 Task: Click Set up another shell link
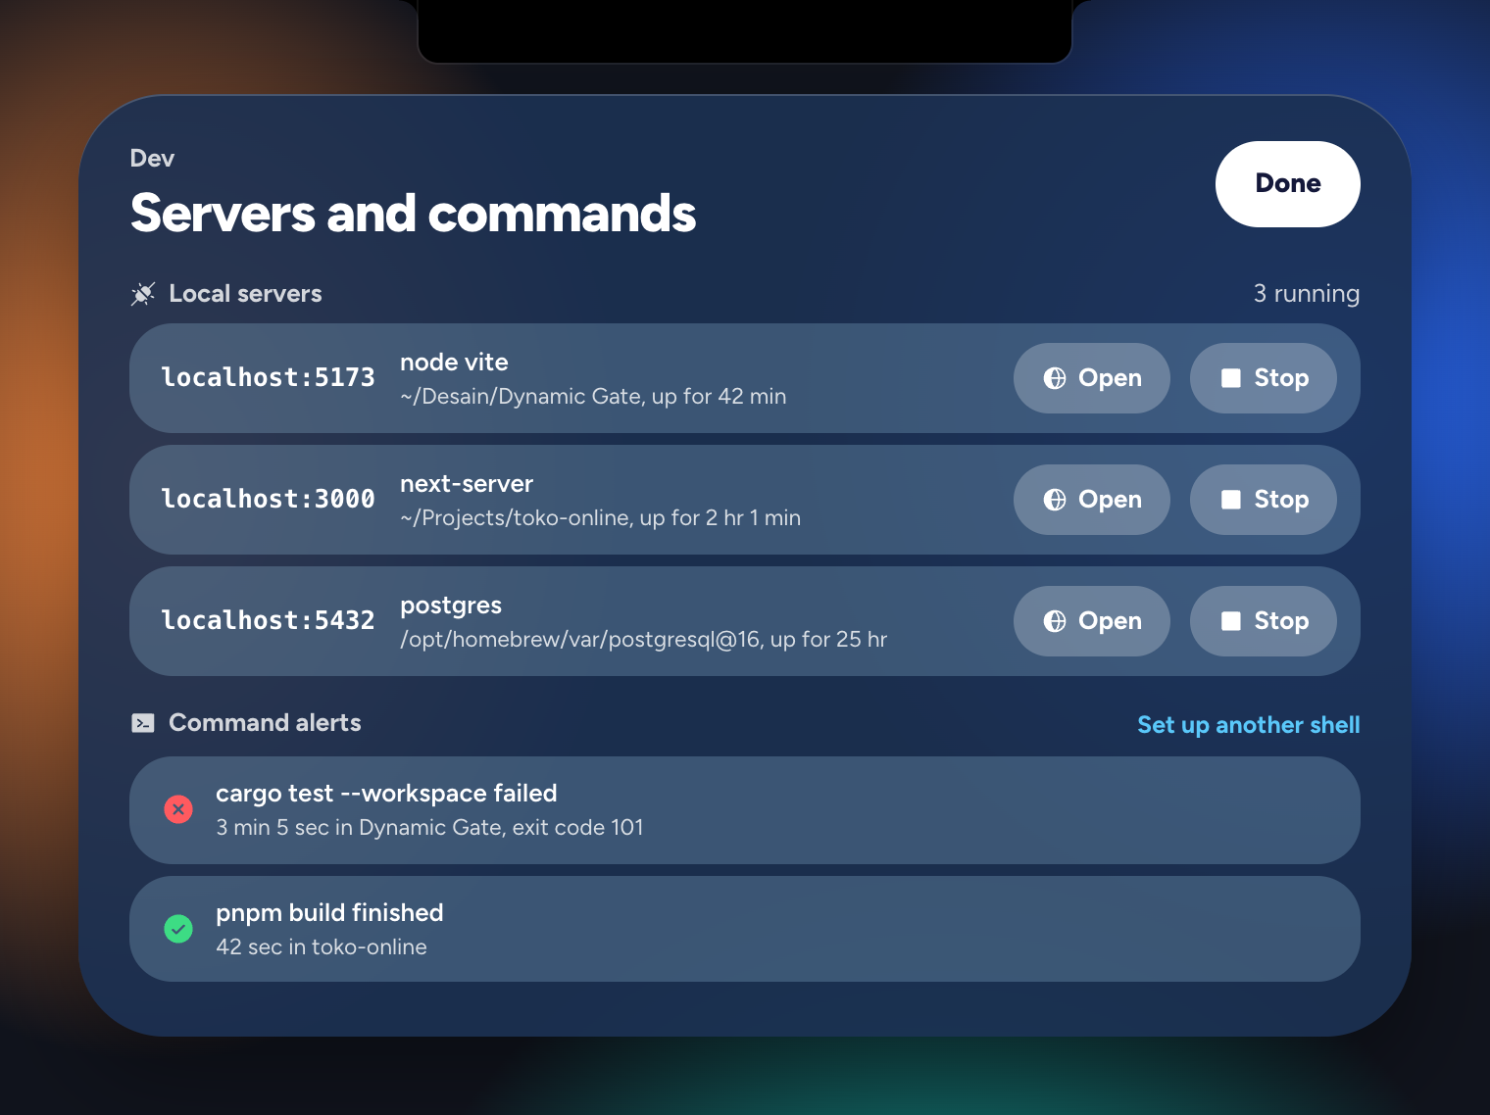point(1248,725)
